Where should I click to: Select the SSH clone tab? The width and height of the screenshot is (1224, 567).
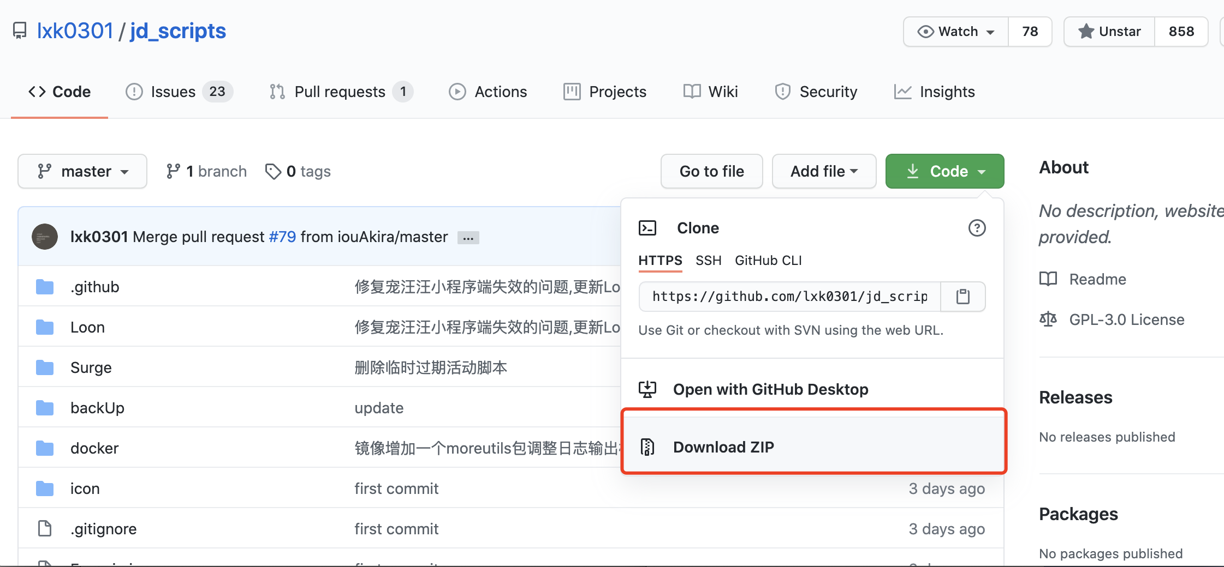[x=708, y=261]
